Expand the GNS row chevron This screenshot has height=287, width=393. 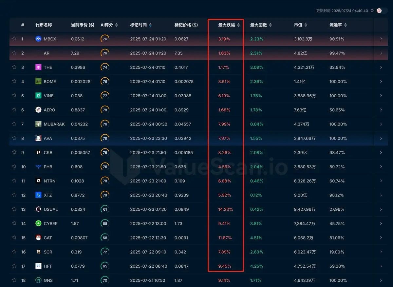pyautogui.click(x=381, y=280)
